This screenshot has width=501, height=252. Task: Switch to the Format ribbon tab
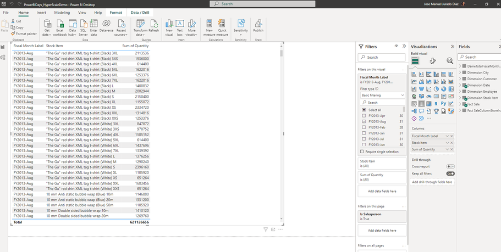115,13
